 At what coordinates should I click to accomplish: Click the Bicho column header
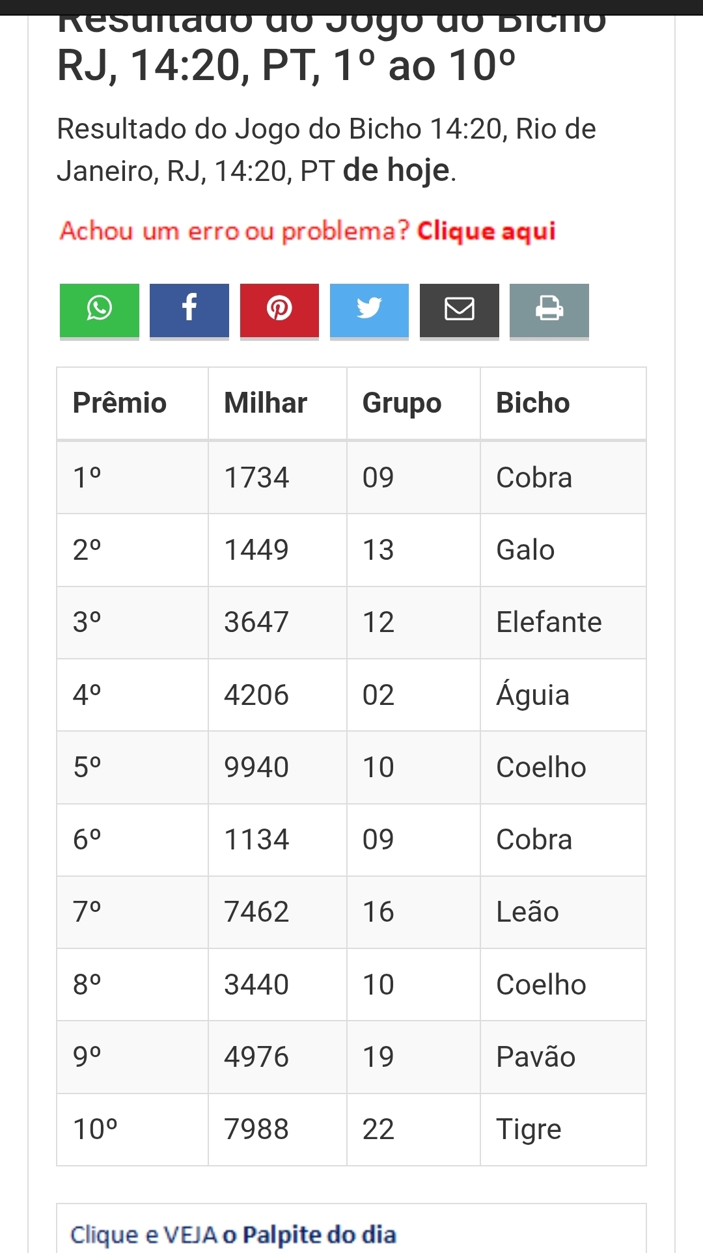[x=532, y=403]
